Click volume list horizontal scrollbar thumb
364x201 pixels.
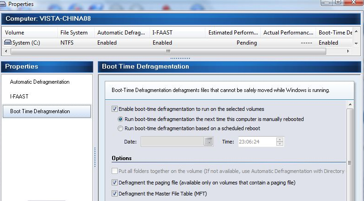[168, 51]
